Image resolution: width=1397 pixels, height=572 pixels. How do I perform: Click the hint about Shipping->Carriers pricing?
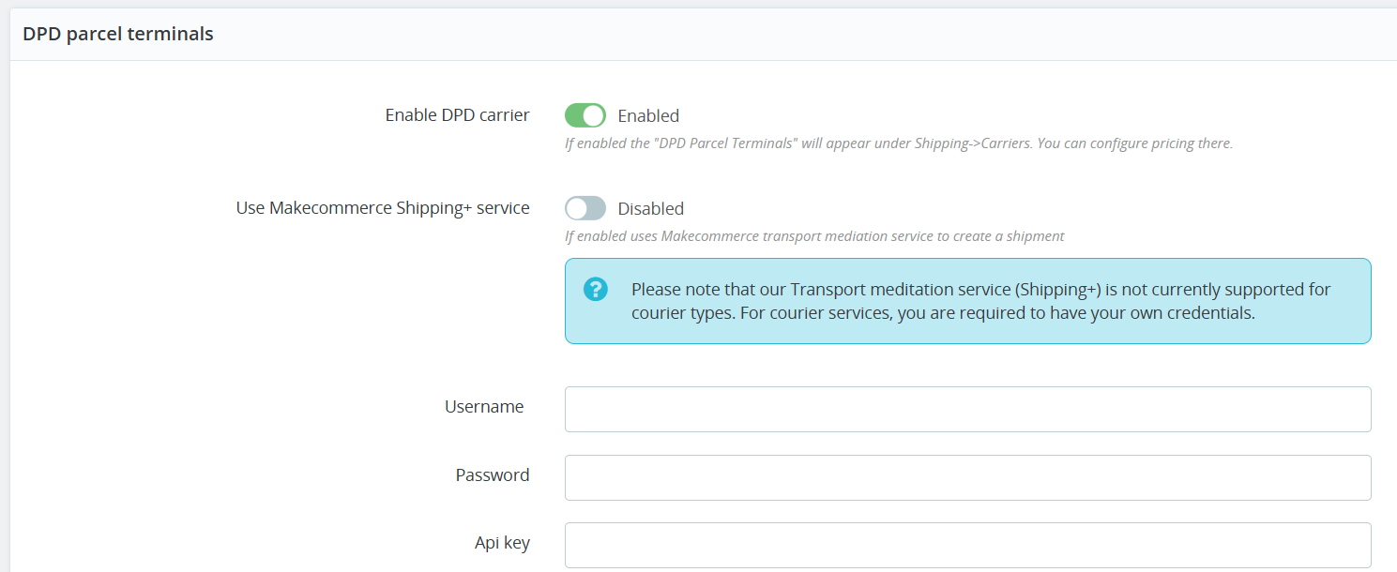pyautogui.click(x=898, y=143)
